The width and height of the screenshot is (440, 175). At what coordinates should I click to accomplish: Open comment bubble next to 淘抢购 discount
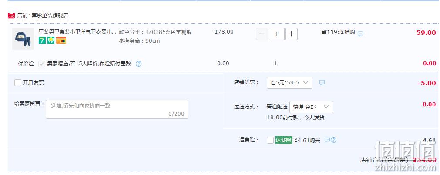(x=360, y=34)
